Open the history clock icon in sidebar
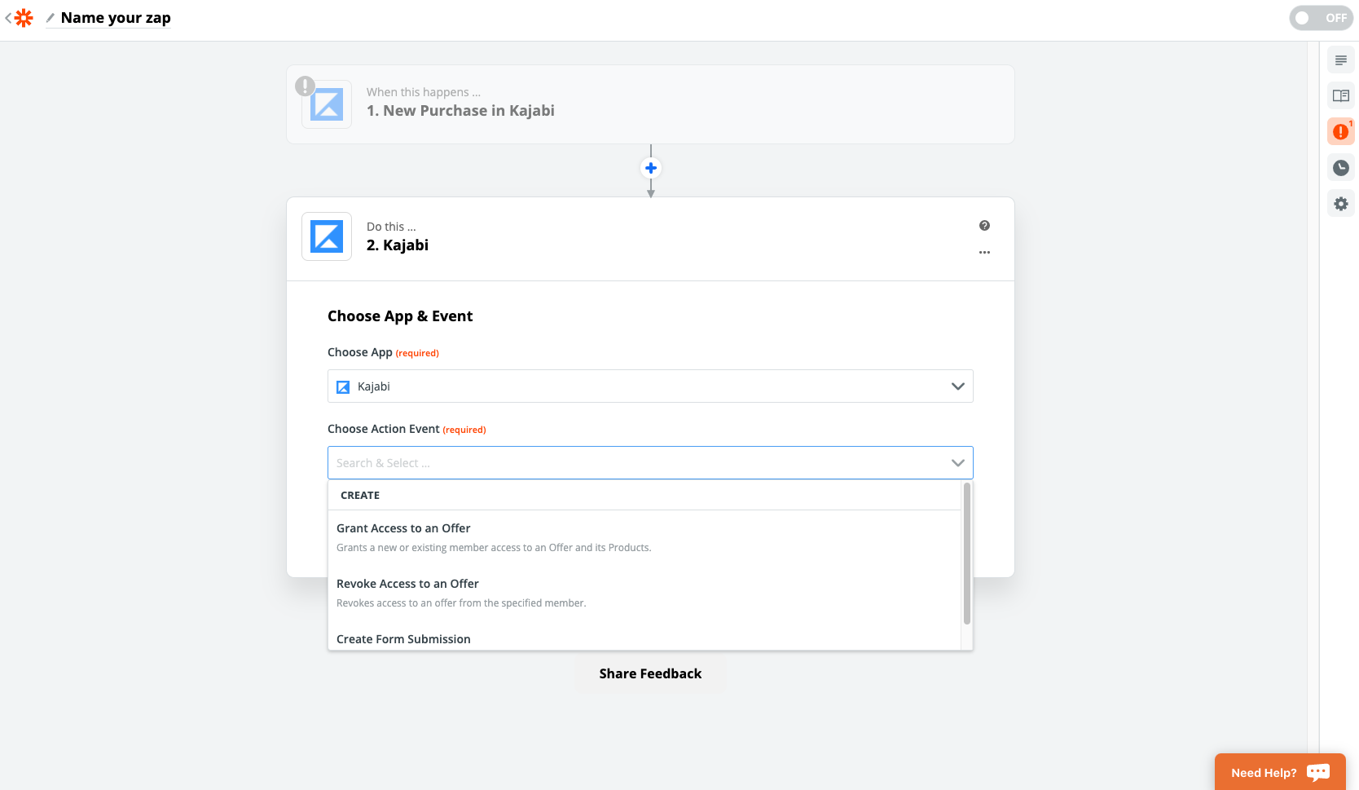The width and height of the screenshot is (1359, 790). [x=1340, y=168]
